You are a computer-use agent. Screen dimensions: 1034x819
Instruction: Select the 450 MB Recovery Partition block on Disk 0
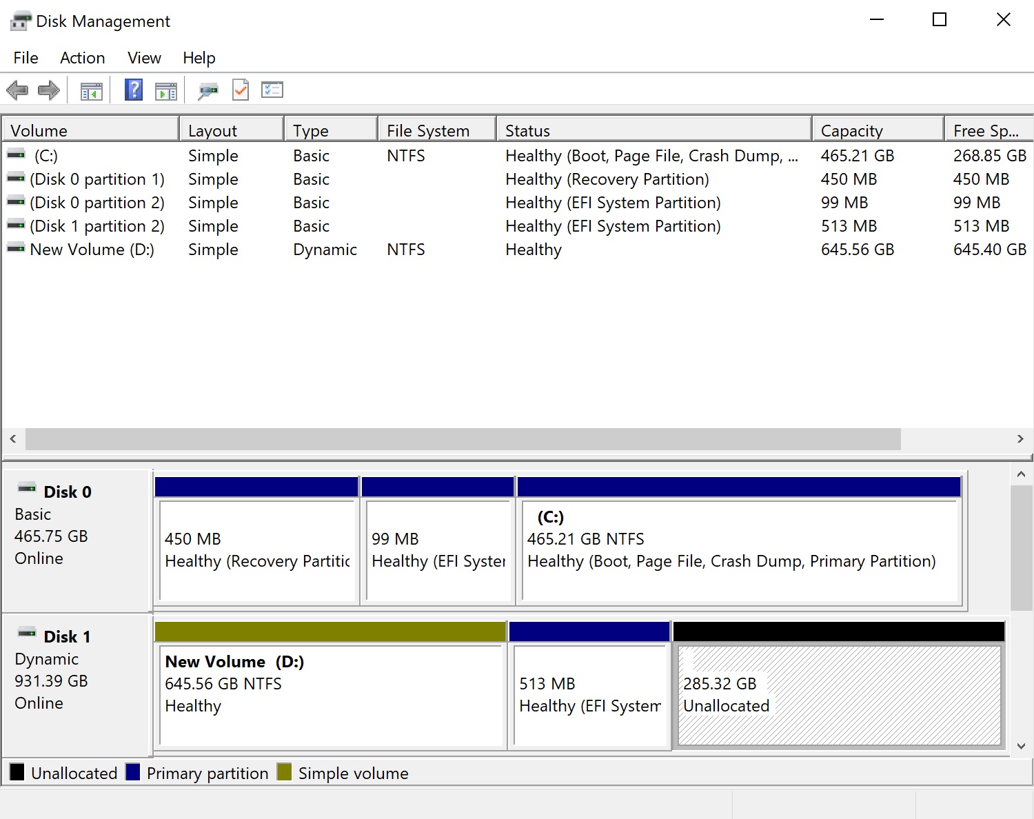[256, 552]
